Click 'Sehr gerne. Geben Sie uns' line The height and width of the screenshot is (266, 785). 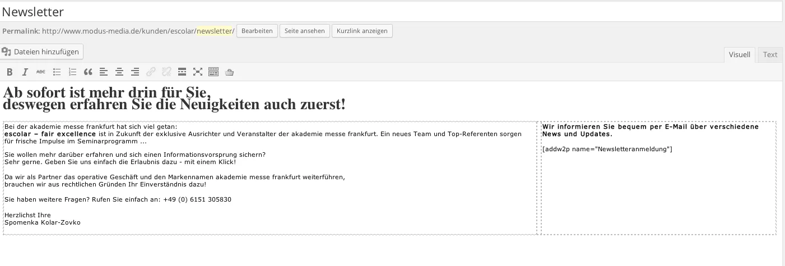point(120,162)
